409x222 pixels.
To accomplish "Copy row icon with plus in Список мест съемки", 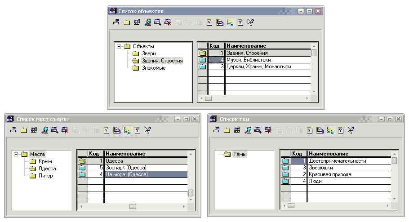I will (55, 130).
